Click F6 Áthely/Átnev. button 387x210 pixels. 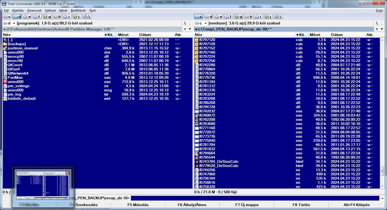pyautogui.click(x=192, y=205)
